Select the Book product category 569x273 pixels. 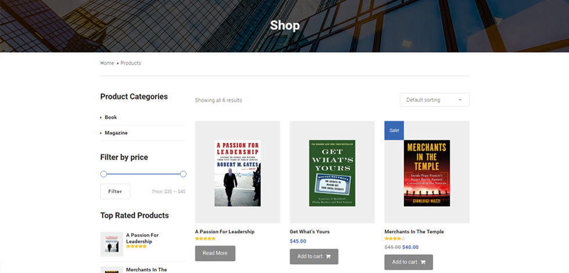click(111, 117)
